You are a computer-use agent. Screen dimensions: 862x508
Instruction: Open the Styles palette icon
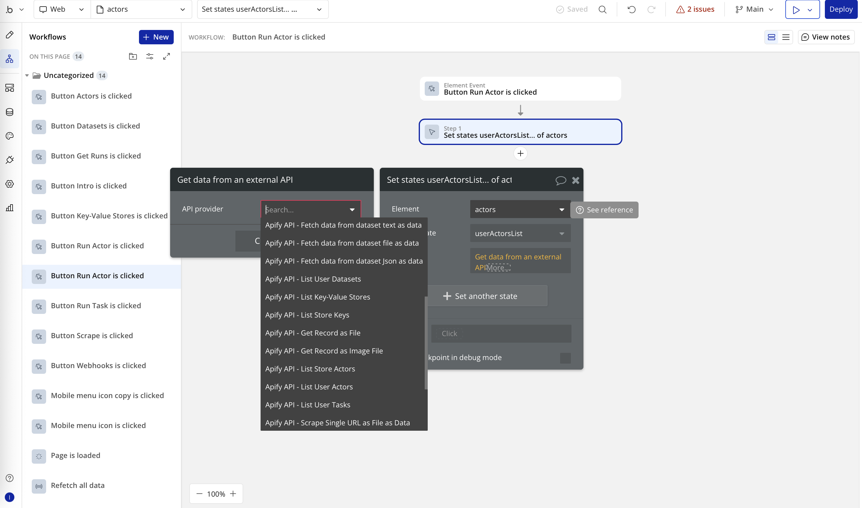pyautogui.click(x=9, y=136)
